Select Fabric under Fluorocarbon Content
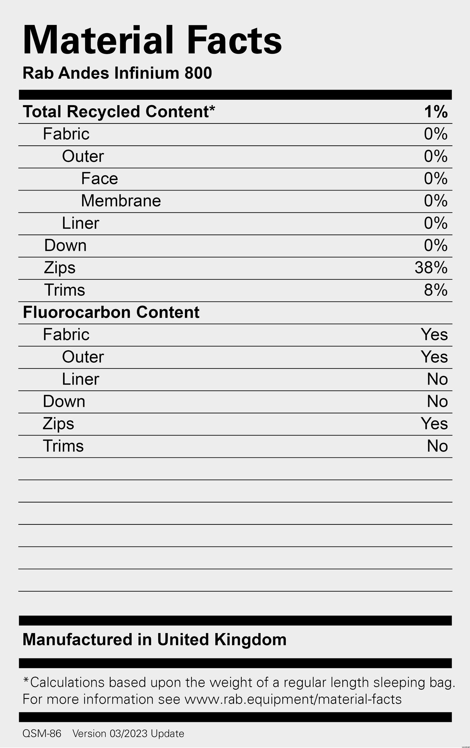470x748 pixels. coord(66,335)
